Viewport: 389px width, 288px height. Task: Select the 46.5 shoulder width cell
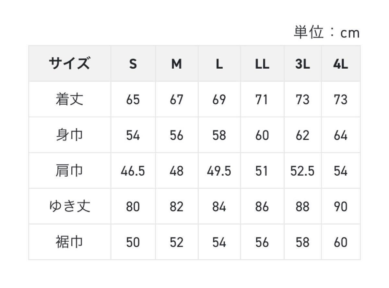133,171
